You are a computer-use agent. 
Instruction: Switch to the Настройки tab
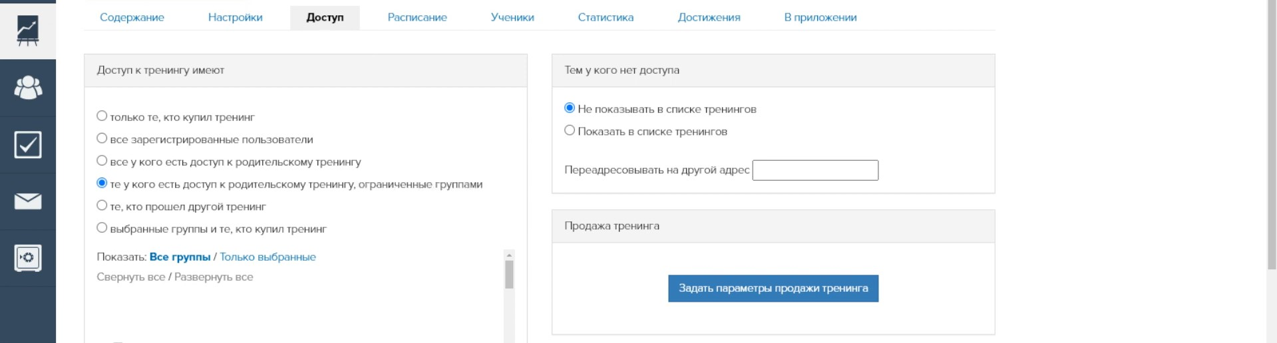pos(235,17)
